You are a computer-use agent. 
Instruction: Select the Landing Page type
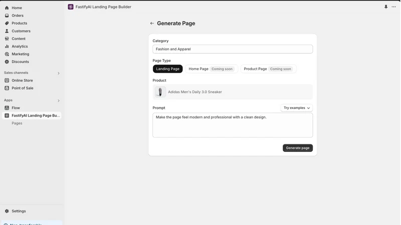click(168, 69)
